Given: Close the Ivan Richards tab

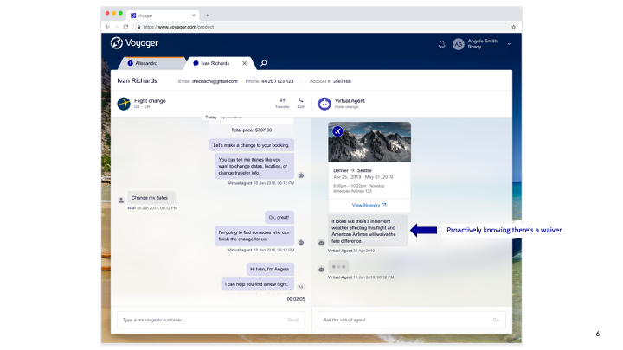Looking at the screenshot, I should click(x=244, y=63).
